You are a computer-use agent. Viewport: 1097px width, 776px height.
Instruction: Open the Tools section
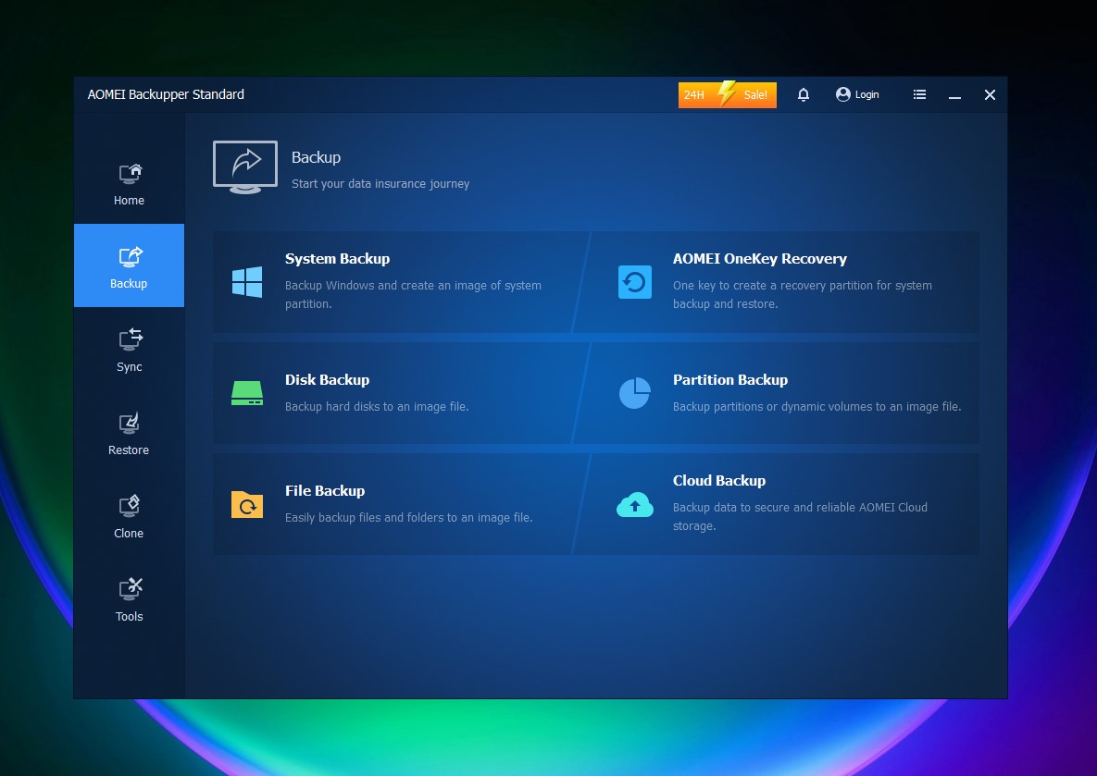[x=129, y=599]
